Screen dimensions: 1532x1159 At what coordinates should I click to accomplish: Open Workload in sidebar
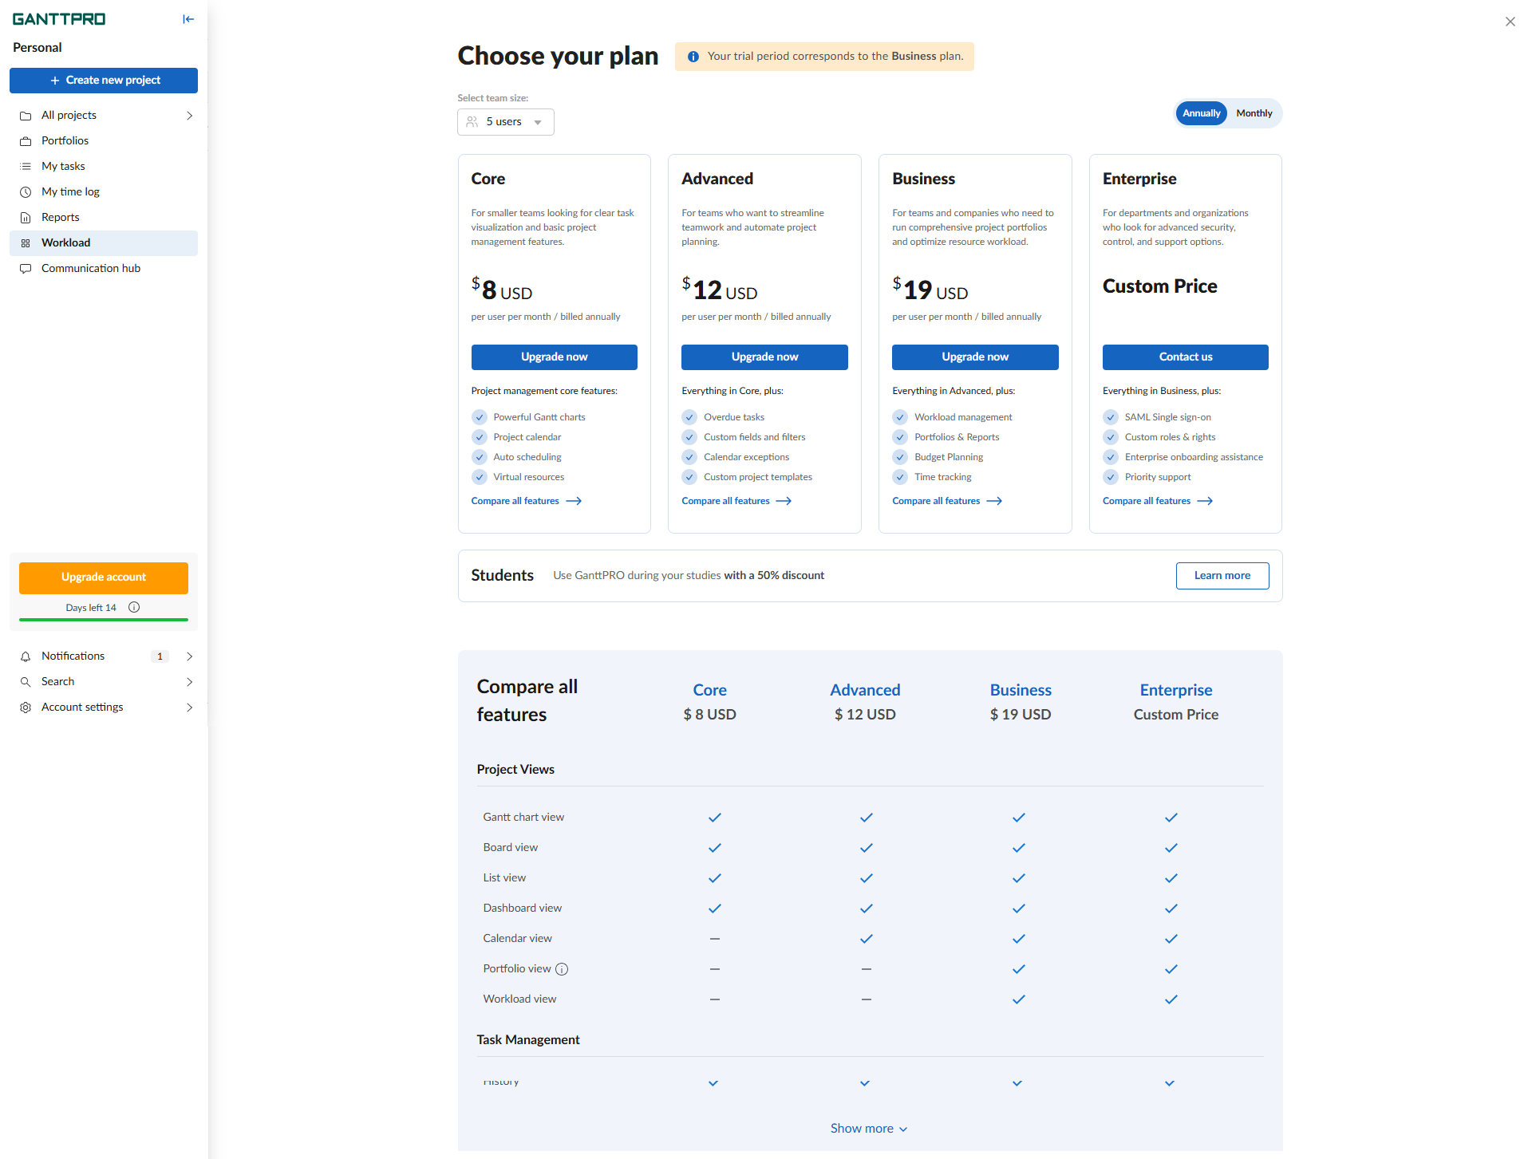[65, 242]
